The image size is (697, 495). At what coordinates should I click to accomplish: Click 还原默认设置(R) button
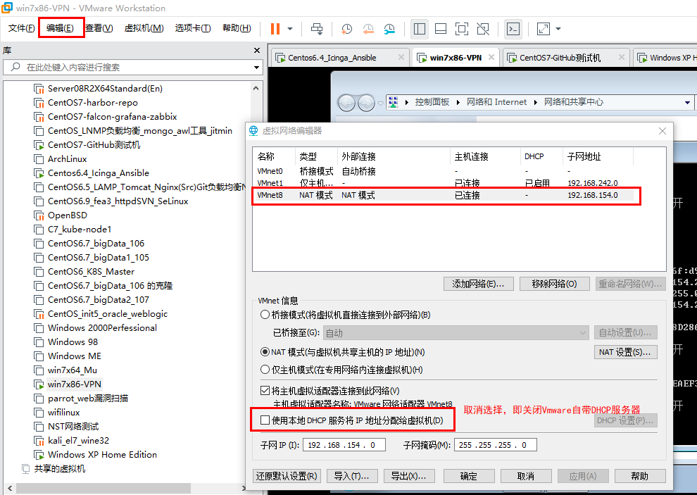coord(287,476)
